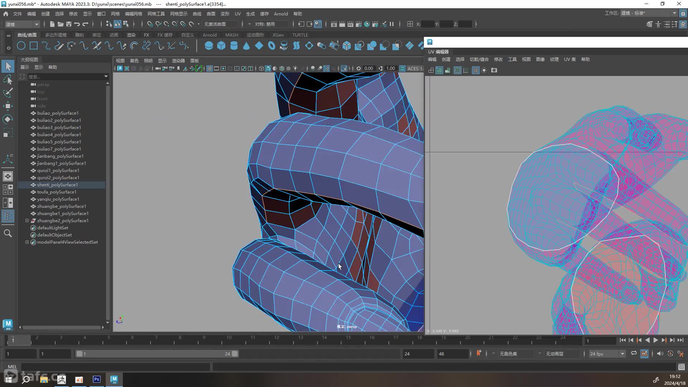Toggle audio mute in the range bar
Screen dimensions: 688x387
pyautogui.click(x=660, y=354)
